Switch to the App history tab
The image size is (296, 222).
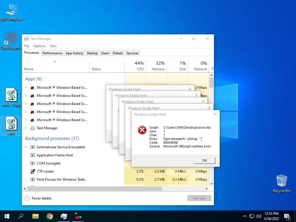click(74, 53)
